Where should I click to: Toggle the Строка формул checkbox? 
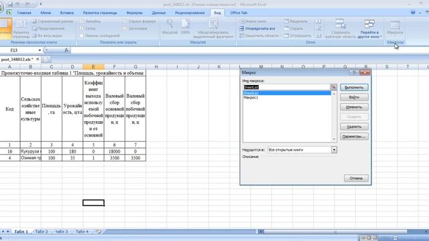[125, 21]
